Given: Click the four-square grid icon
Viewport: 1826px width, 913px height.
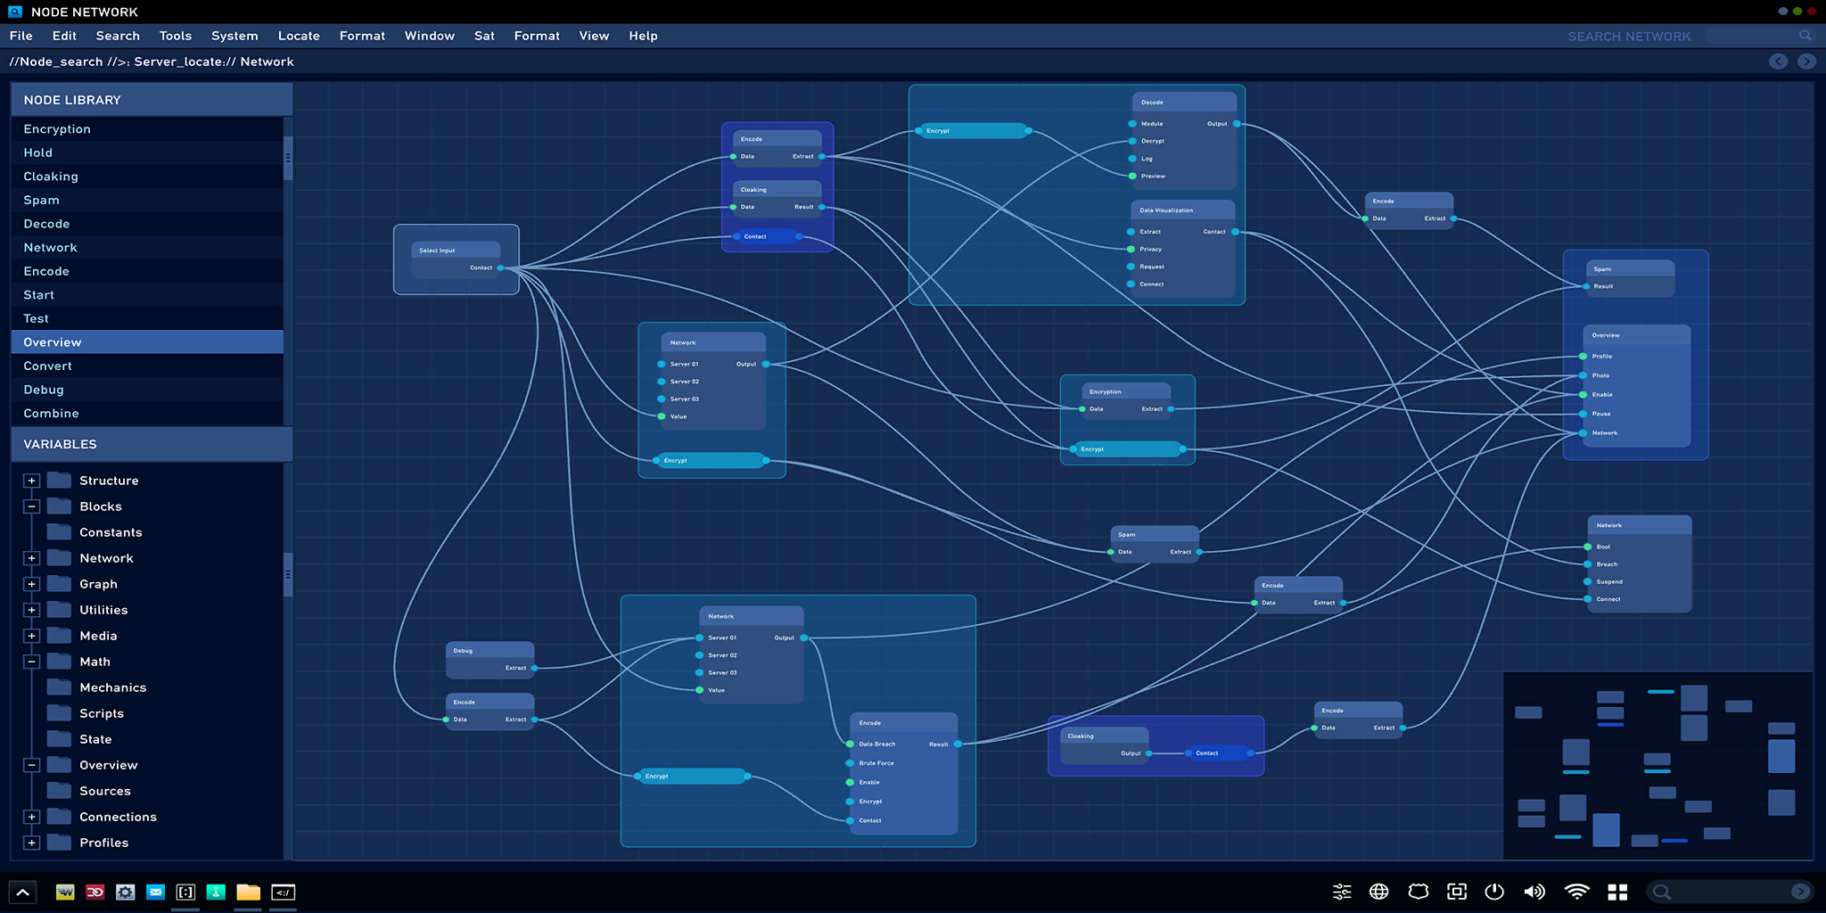Looking at the screenshot, I should [x=1617, y=892].
